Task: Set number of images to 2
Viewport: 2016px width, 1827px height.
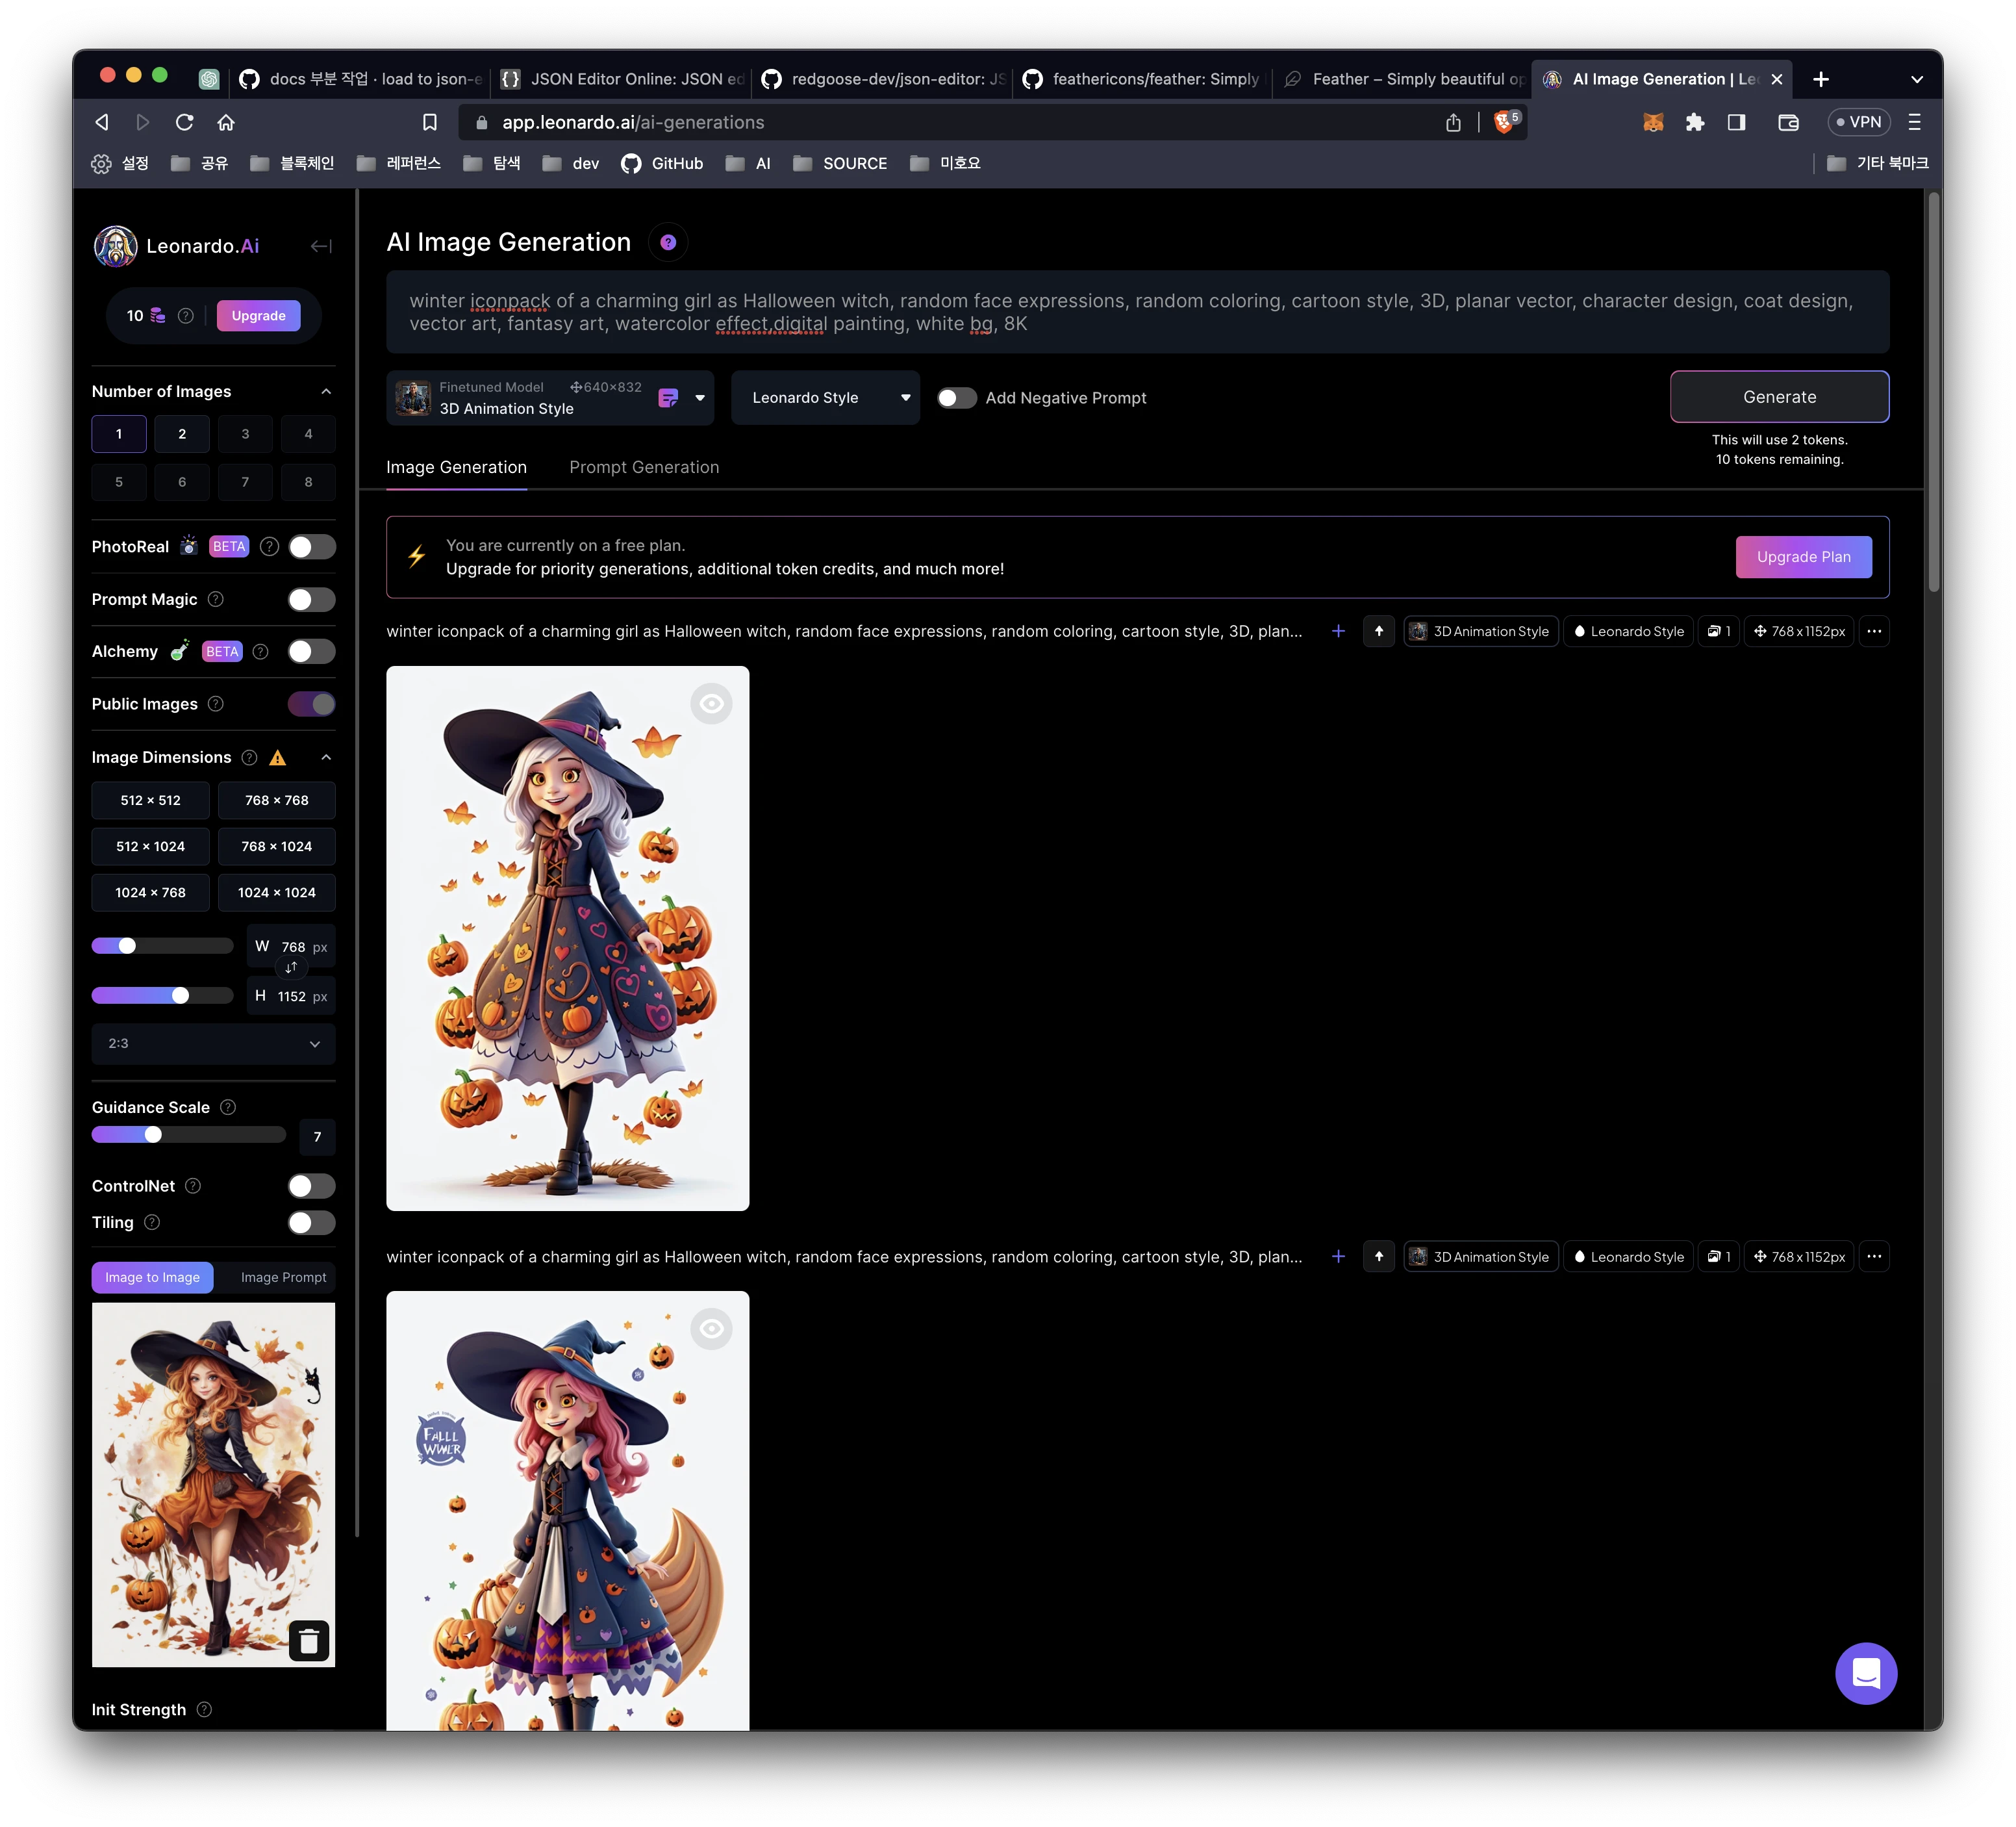Action: pyautogui.click(x=182, y=434)
